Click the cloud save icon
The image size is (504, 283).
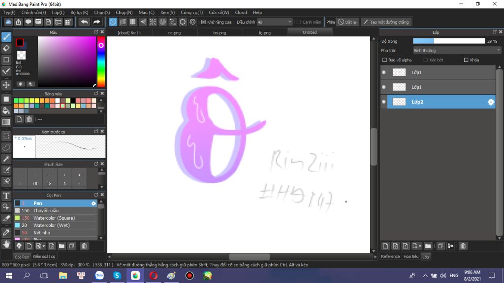8,22
